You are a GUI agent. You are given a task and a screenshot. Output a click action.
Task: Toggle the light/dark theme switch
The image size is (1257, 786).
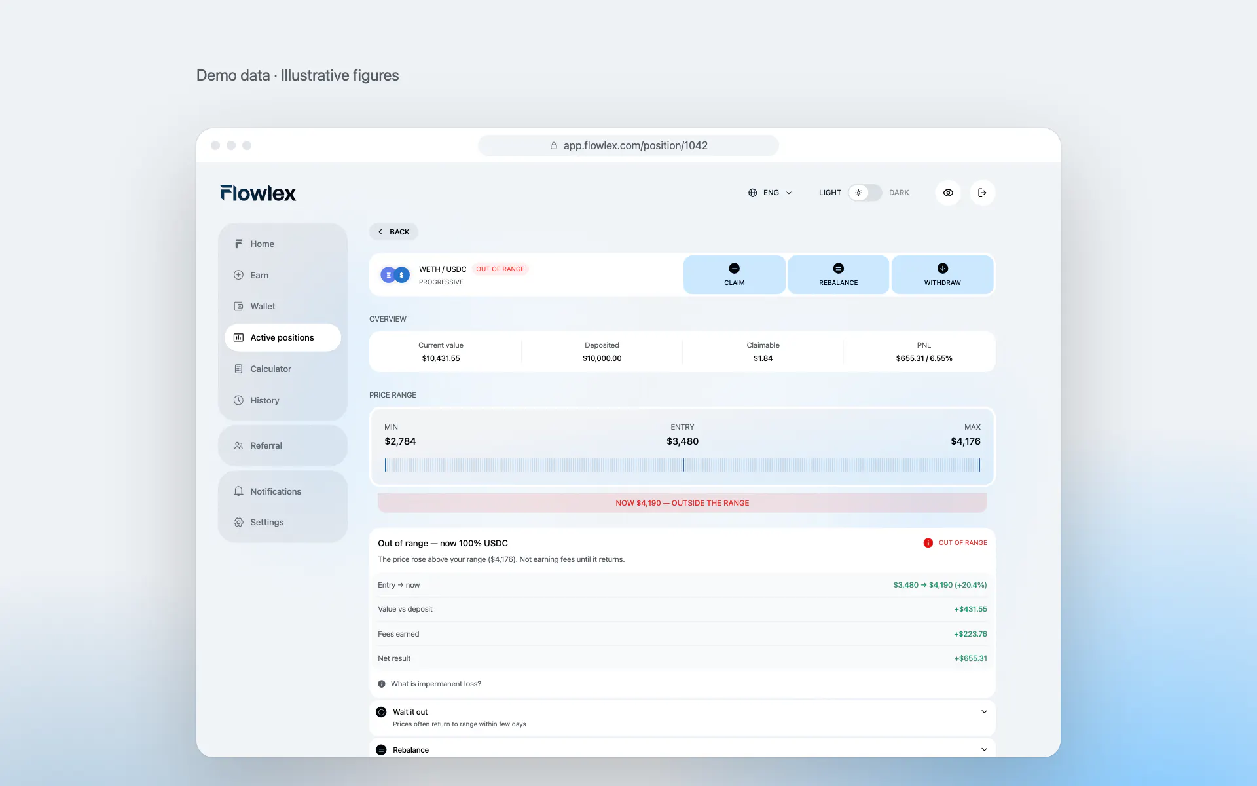click(865, 193)
